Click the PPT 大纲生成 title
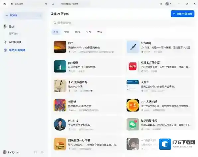Image resolution: width=198 pixels, height=157 pixels. click(x=149, y=102)
